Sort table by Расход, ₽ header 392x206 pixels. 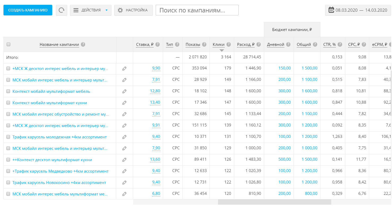click(246, 45)
